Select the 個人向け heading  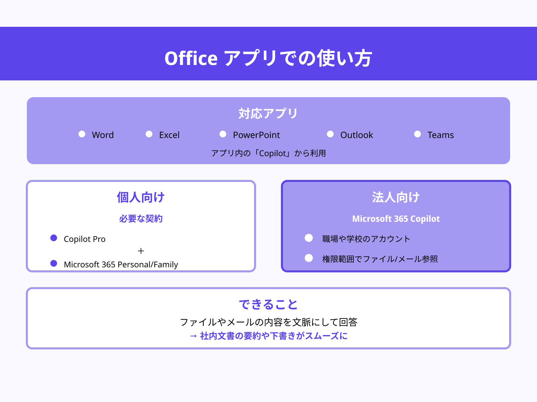141,197
